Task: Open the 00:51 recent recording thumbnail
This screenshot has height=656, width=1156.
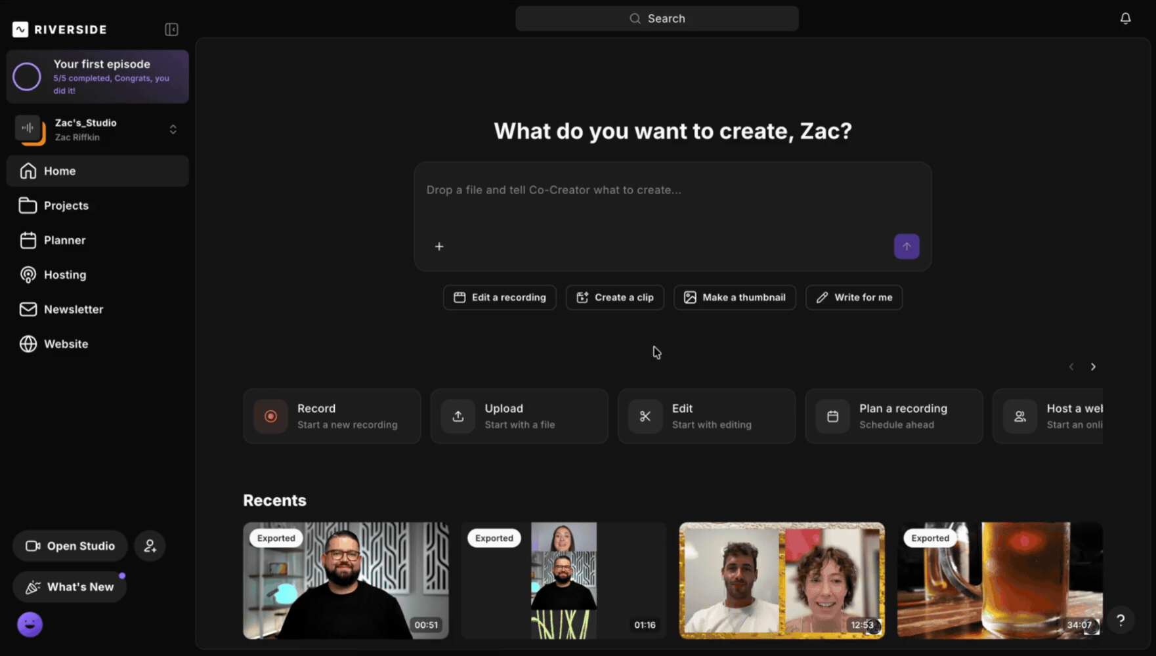Action: coord(346,581)
